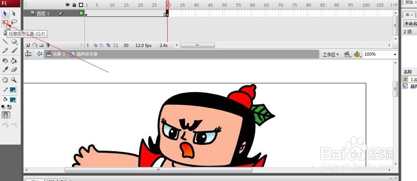This screenshot has height=181, width=417.
Task: Click the timeline vertical scroll down arrow
Action: pyautogui.click(x=396, y=39)
